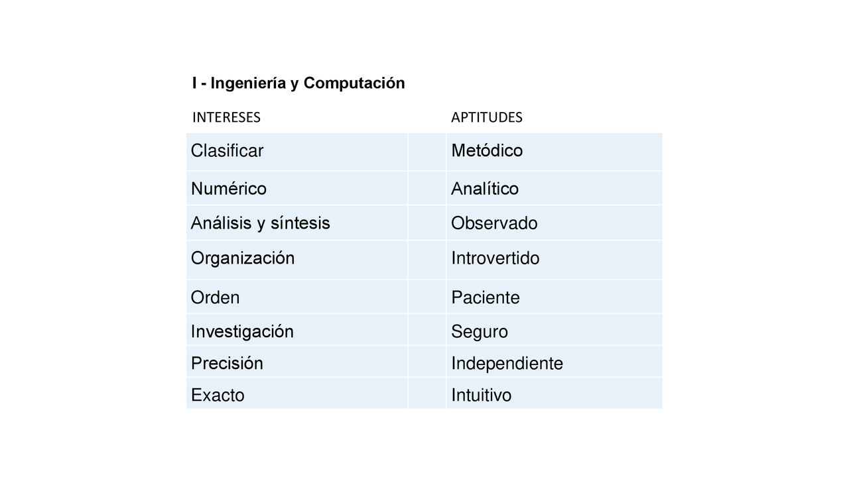Click the Precisión cell
849x477 pixels.
coord(296,361)
